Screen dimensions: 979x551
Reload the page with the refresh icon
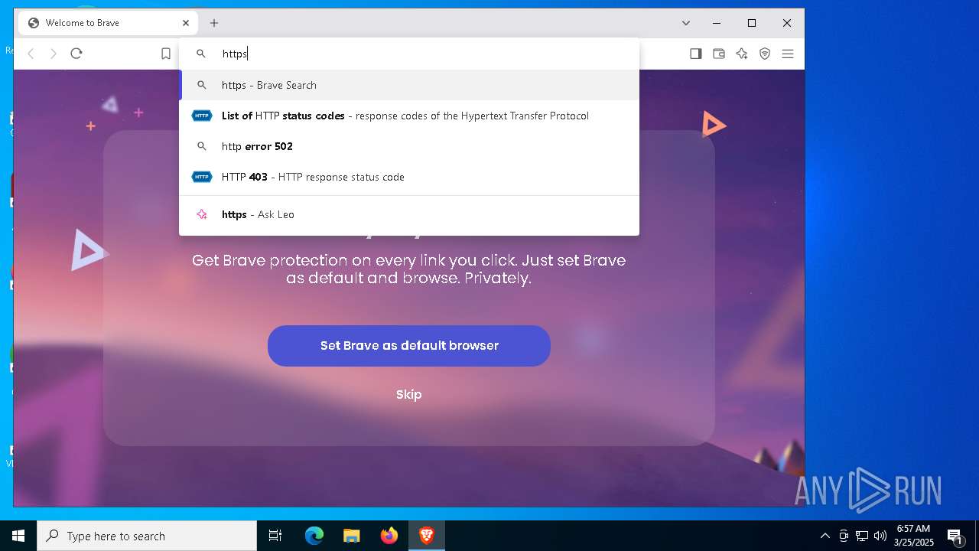click(76, 54)
